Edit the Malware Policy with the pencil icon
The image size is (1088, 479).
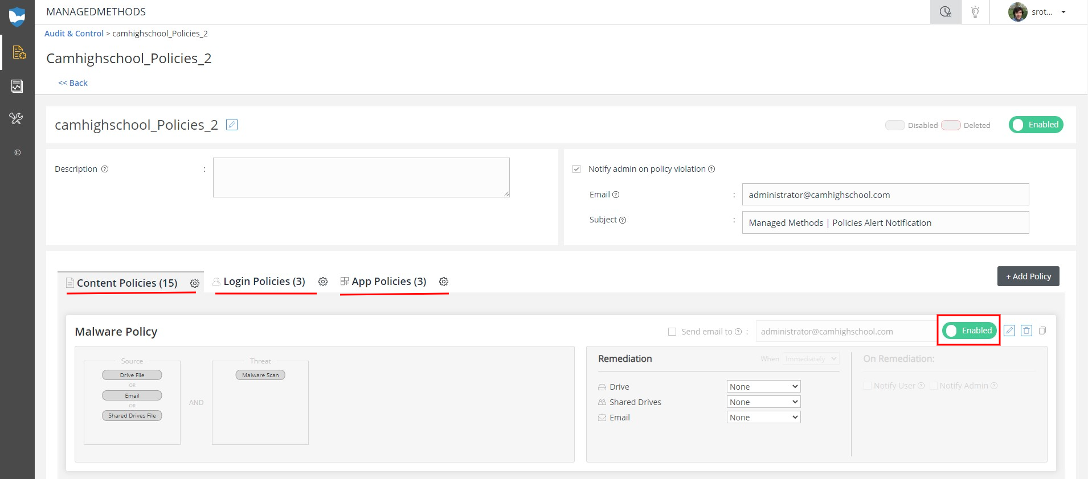click(1009, 331)
